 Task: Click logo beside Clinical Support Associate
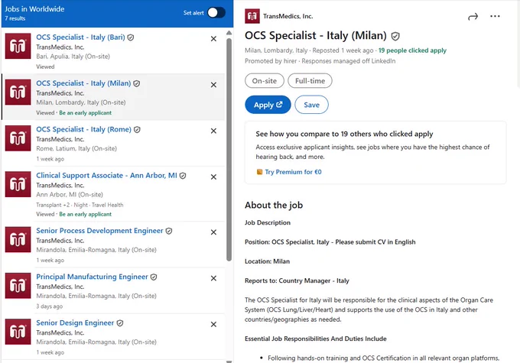[x=18, y=184]
